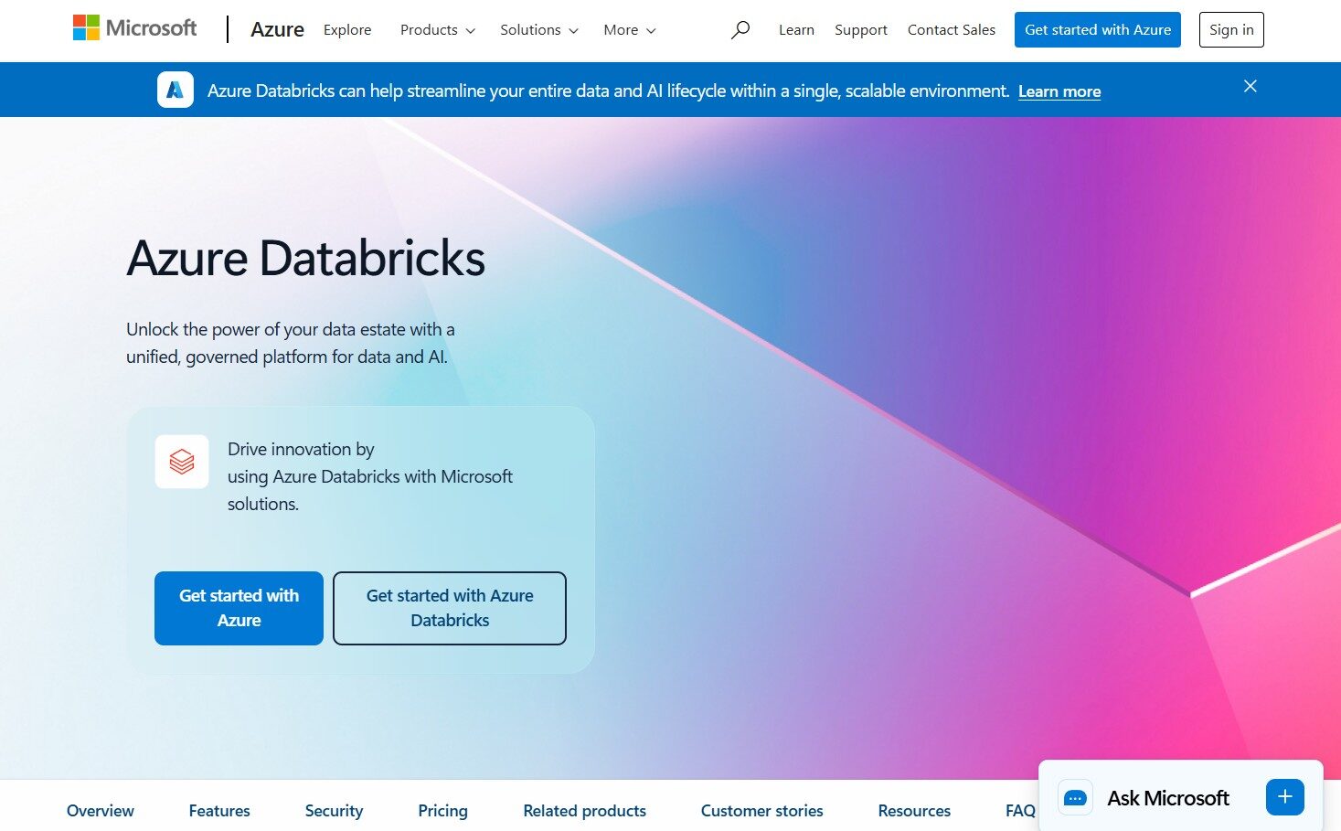This screenshot has height=831, width=1341.
Task: Click Get started with Azure Databricks button
Action: pyautogui.click(x=450, y=608)
